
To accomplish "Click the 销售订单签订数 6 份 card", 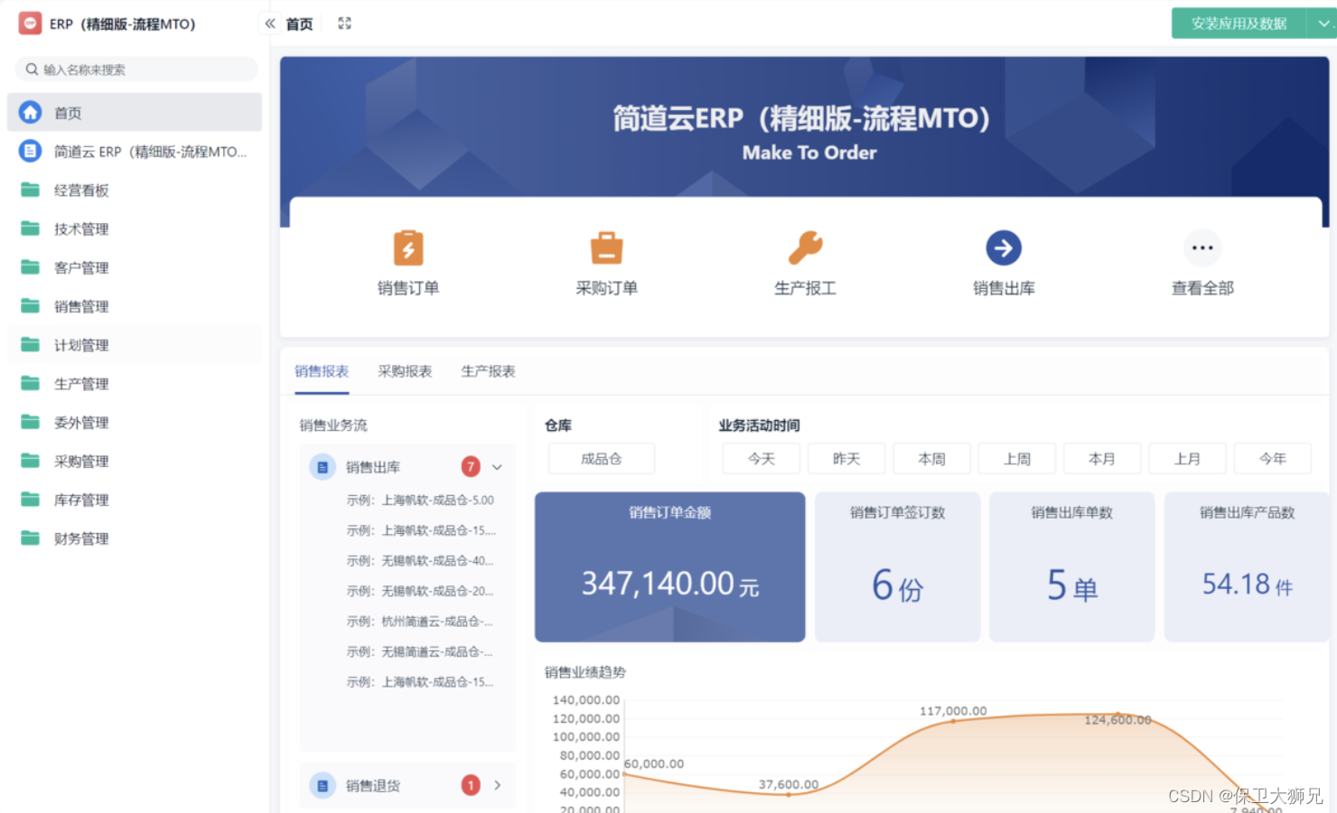I will click(897, 567).
